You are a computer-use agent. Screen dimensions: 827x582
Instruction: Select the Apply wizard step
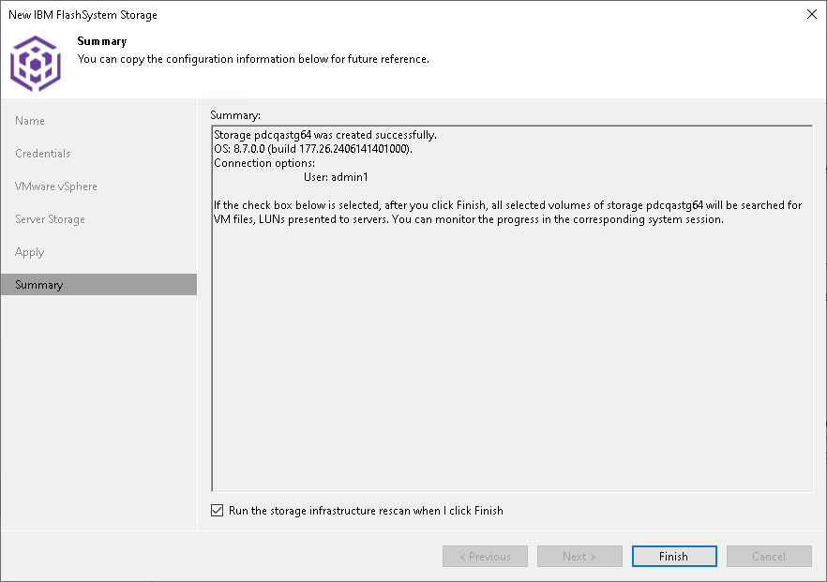click(x=30, y=252)
